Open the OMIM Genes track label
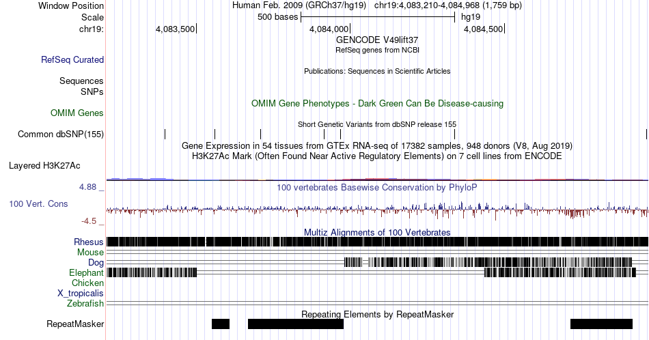The height and width of the screenshot is (340, 649). tap(77, 113)
